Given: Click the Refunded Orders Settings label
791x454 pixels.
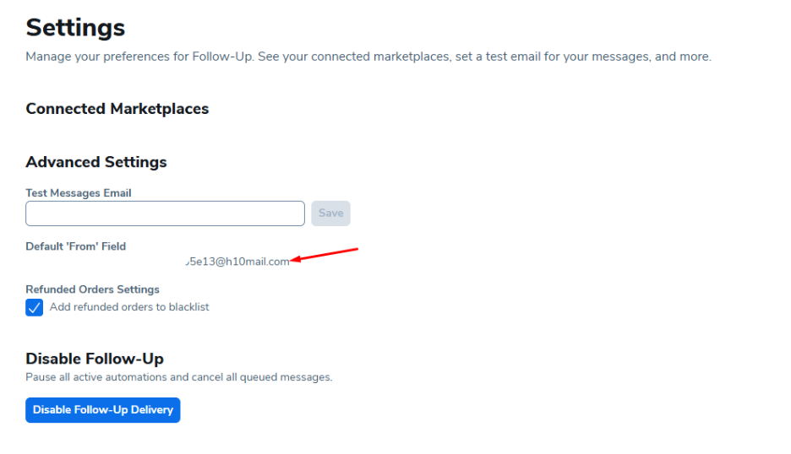Looking at the screenshot, I should (92, 289).
